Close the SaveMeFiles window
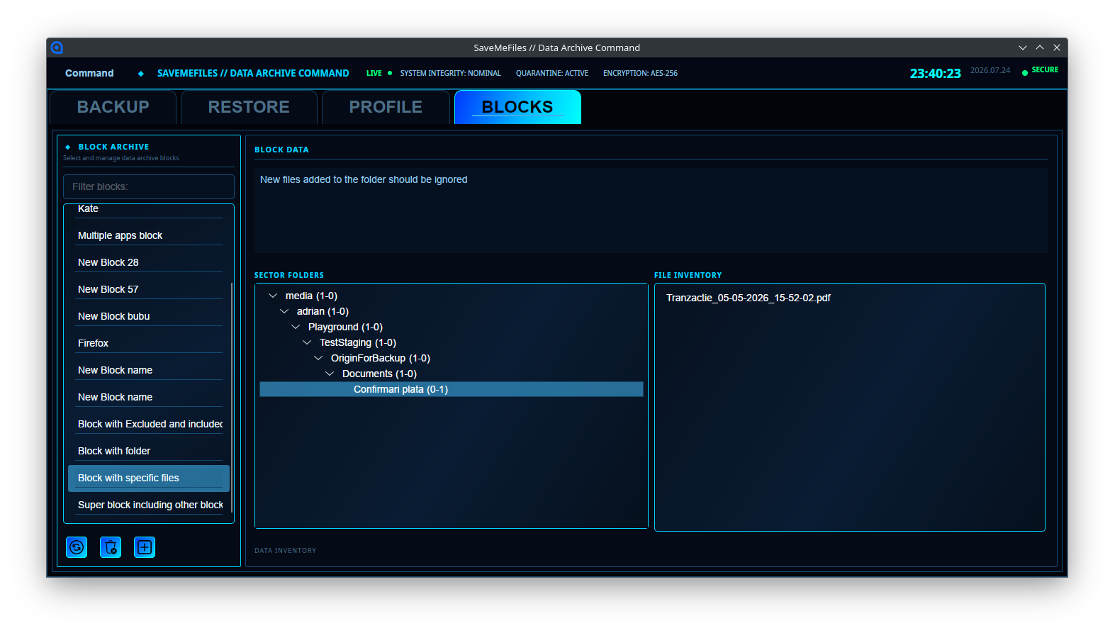The width and height of the screenshot is (1115, 633). (x=1057, y=47)
